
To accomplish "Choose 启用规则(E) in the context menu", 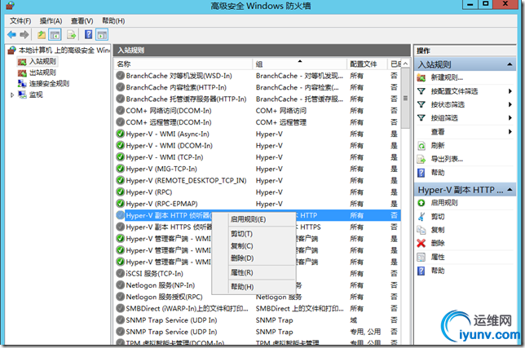I will [x=248, y=219].
